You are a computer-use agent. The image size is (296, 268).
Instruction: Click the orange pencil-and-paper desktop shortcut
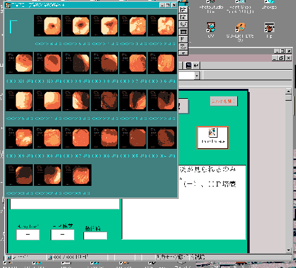click(240, 28)
